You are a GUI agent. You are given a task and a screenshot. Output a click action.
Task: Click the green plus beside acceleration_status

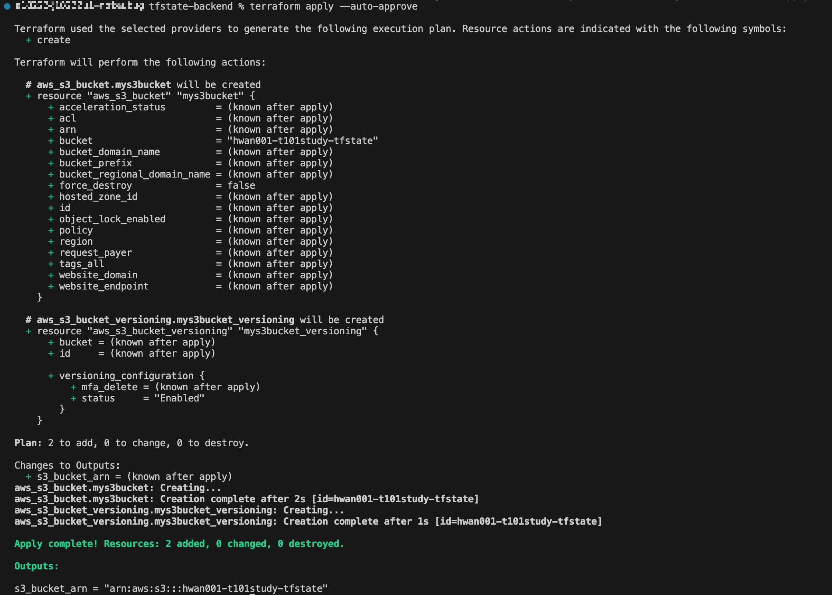point(51,107)
